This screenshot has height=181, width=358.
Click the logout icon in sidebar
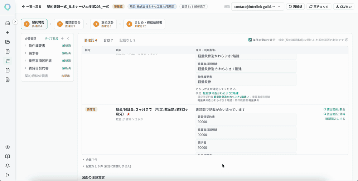(8, 175)
